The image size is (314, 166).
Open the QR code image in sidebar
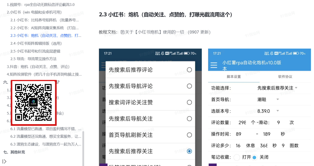point(33,103)
